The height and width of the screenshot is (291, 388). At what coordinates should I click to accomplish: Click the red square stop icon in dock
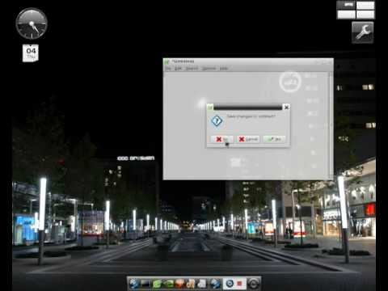pyautogui.click(x=239, y=284)
